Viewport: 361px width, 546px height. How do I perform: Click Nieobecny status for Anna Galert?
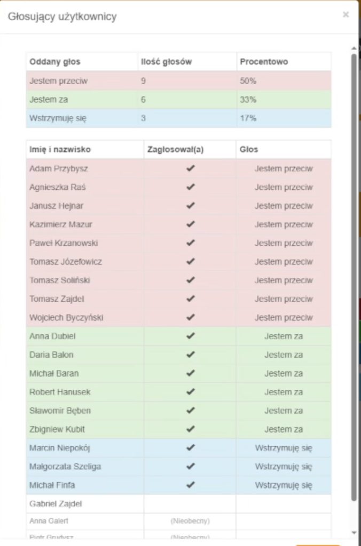(x=190, y=521)
